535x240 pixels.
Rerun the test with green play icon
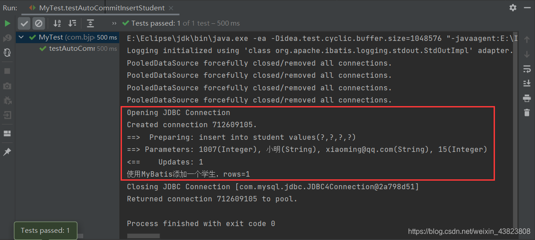pos(7,23)
